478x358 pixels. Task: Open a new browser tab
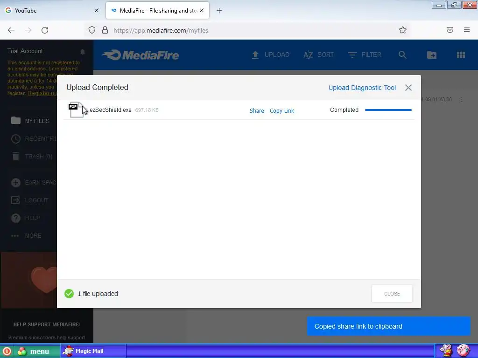[219, 11]
